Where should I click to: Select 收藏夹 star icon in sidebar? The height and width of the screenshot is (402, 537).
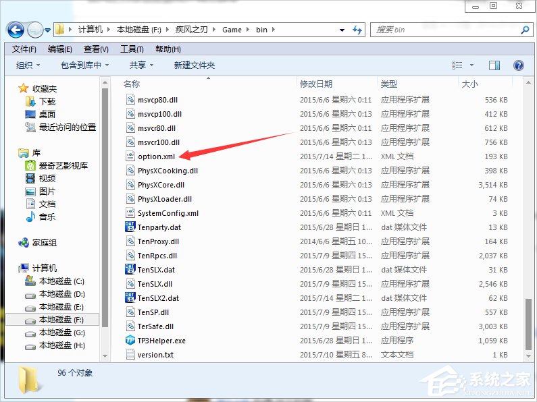23,88
